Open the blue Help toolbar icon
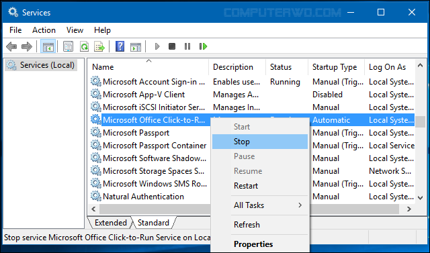The width and height of the screenshot is (430, 253). (120, 46)
